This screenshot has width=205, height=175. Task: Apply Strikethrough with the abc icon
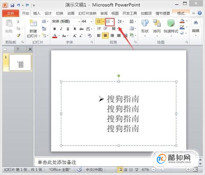tap(81, 29)
